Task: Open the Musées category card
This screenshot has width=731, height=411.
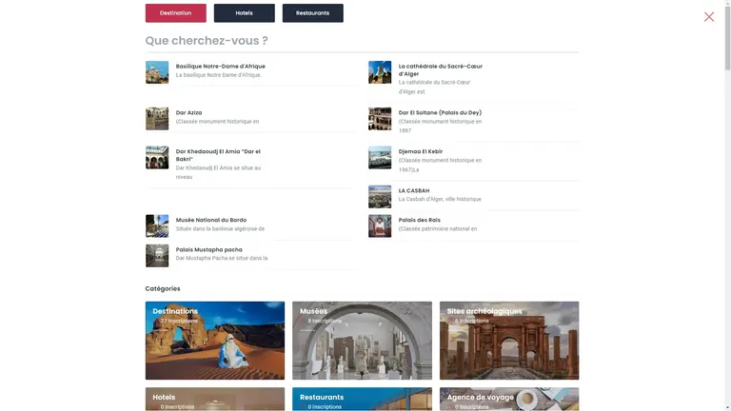Action: (363, 341)
